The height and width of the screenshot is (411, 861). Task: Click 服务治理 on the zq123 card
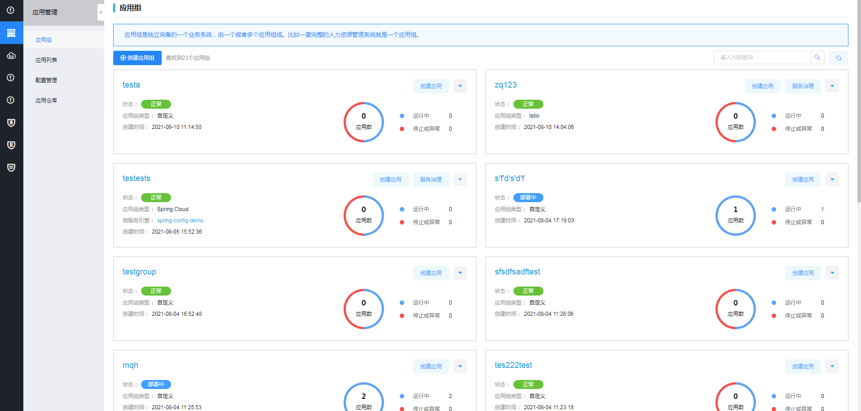[803, 86]
